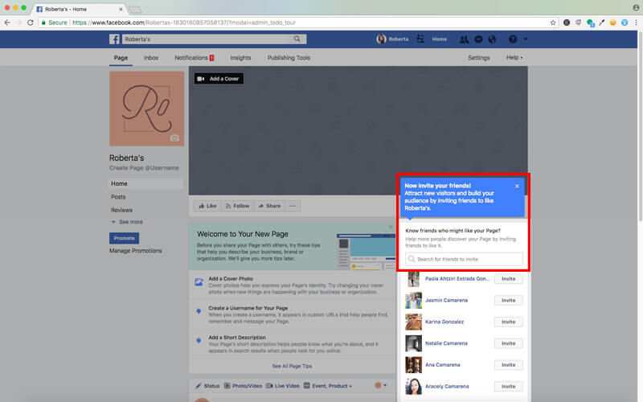643x402 pixels.
Task: Click the Search for friends to invite field
Action: point(464,259)
